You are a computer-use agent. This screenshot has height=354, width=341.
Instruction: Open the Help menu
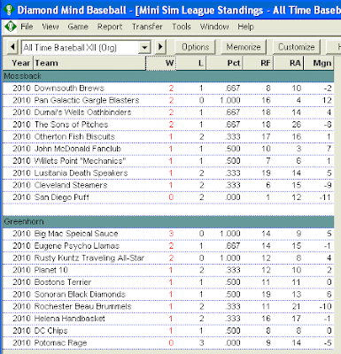coord(245,27)
